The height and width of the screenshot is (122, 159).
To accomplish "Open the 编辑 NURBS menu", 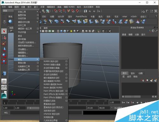I will click(69, 7).
